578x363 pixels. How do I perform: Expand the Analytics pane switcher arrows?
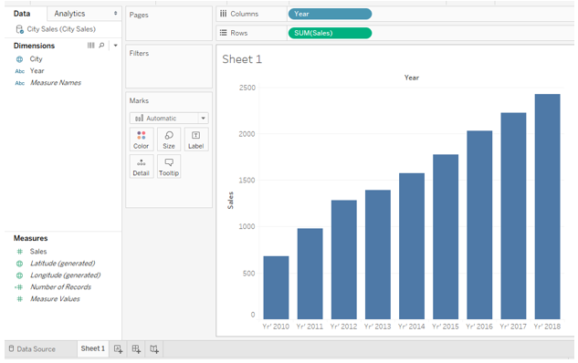coord(115,14)
